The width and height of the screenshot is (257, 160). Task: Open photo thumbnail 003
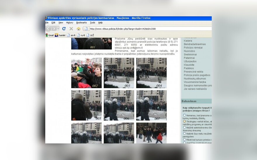click(x=119, y=73)
